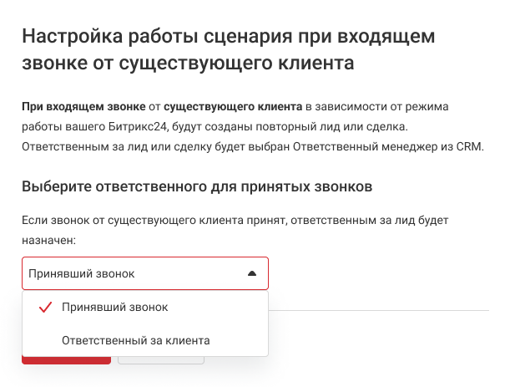
Task: Click the horizontal divider line beside the list
Action: 378,310
